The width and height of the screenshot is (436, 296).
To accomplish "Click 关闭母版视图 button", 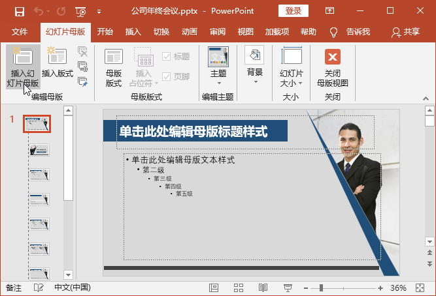I will 333,67.
